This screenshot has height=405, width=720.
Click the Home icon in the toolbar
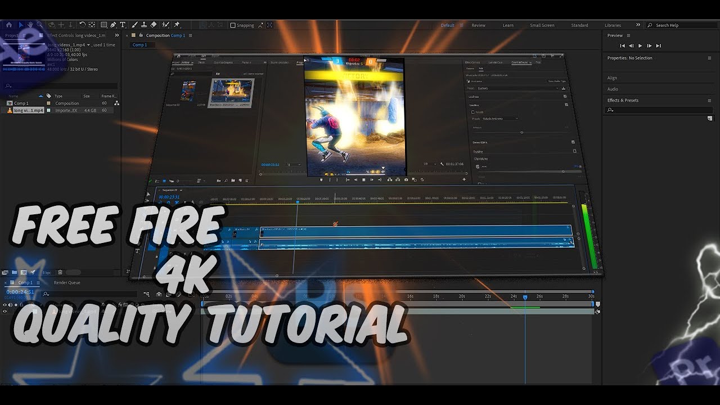[x=8, y=25]
